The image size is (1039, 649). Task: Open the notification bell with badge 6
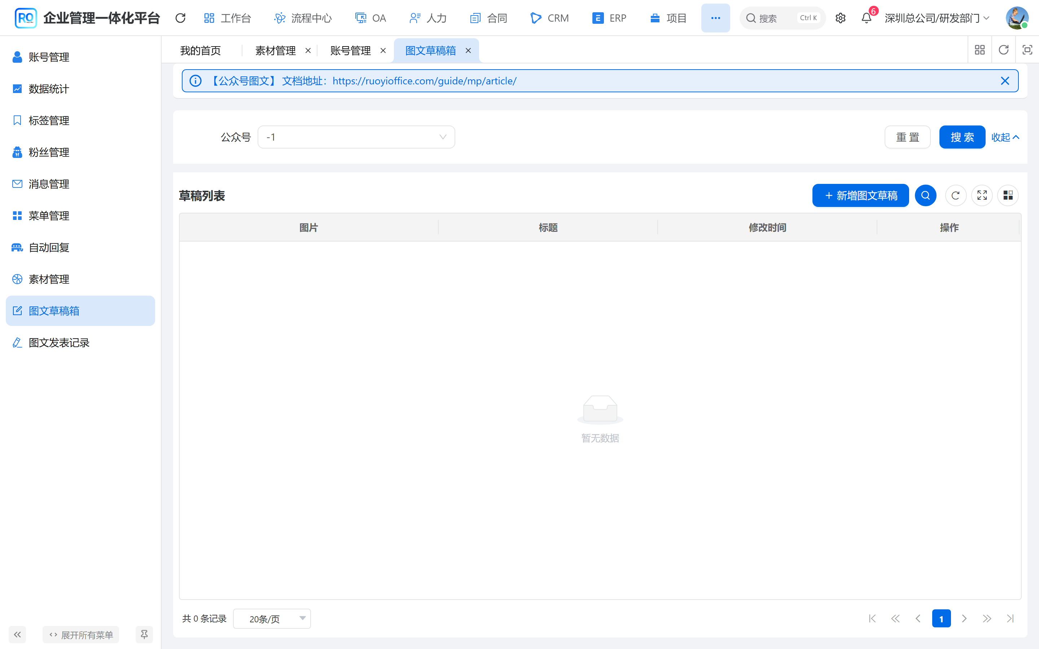point(867,18)
